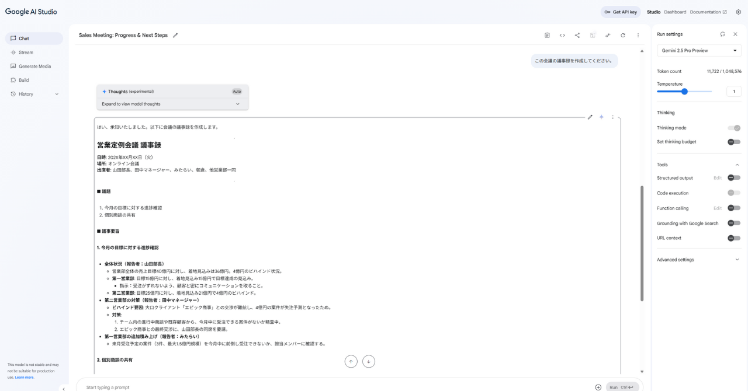
Task: Click the share prompt icon
Action: 577,36
